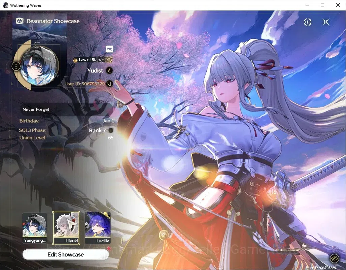Copy the User ID with the copy icon
Viewport: 346px width, 270px height.
(110, 84)
